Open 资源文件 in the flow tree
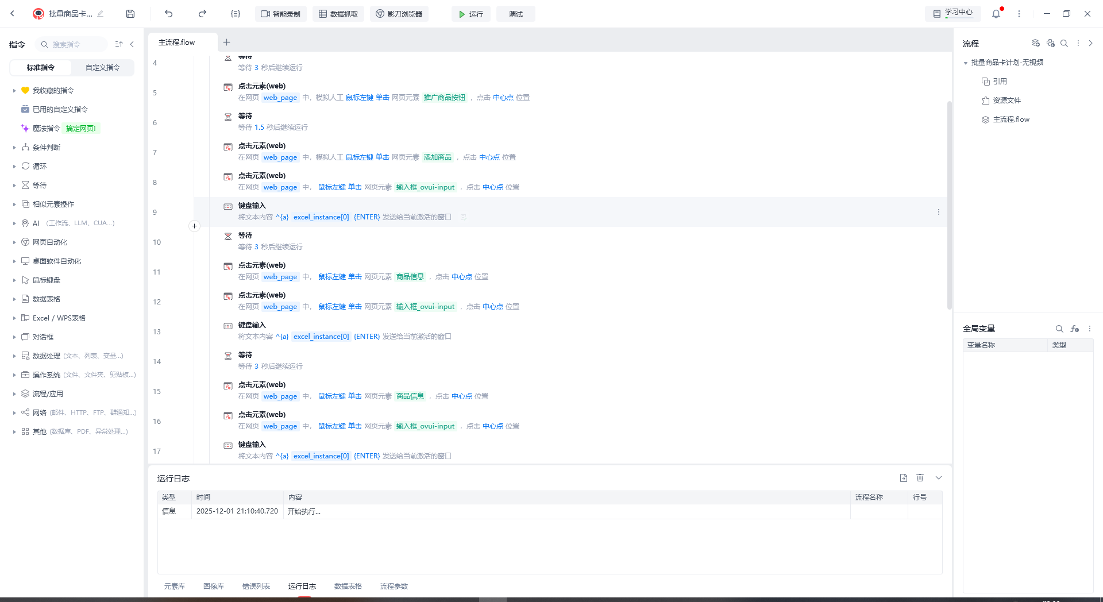Screen dimensions: 1103x602 (1006, 101)
